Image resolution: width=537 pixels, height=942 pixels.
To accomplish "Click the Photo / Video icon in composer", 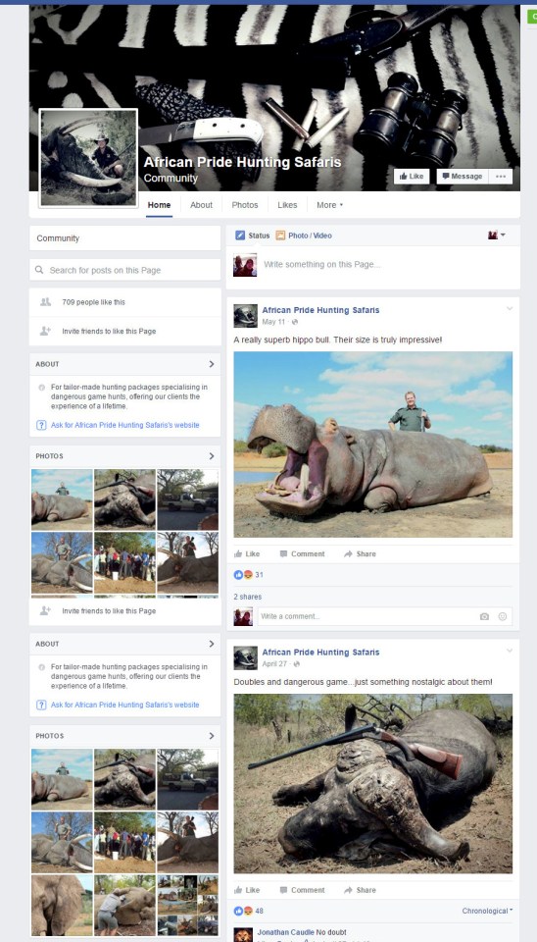I will tap(280, 235).
